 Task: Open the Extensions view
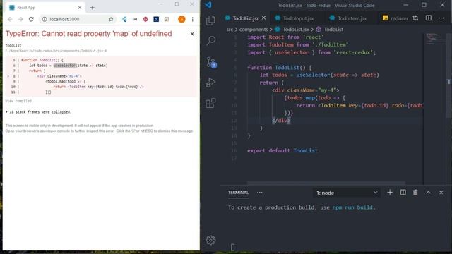210,103
